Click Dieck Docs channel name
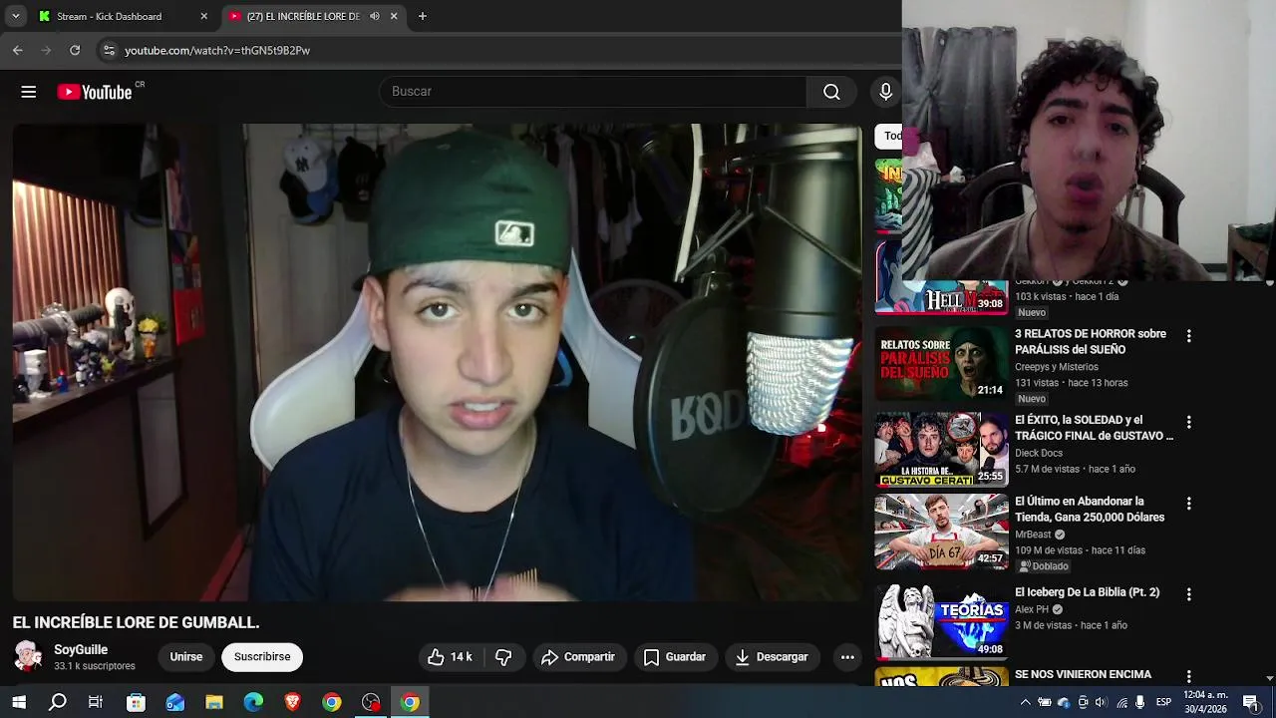The image size is (1276, 718). (x=1039, y=453)
